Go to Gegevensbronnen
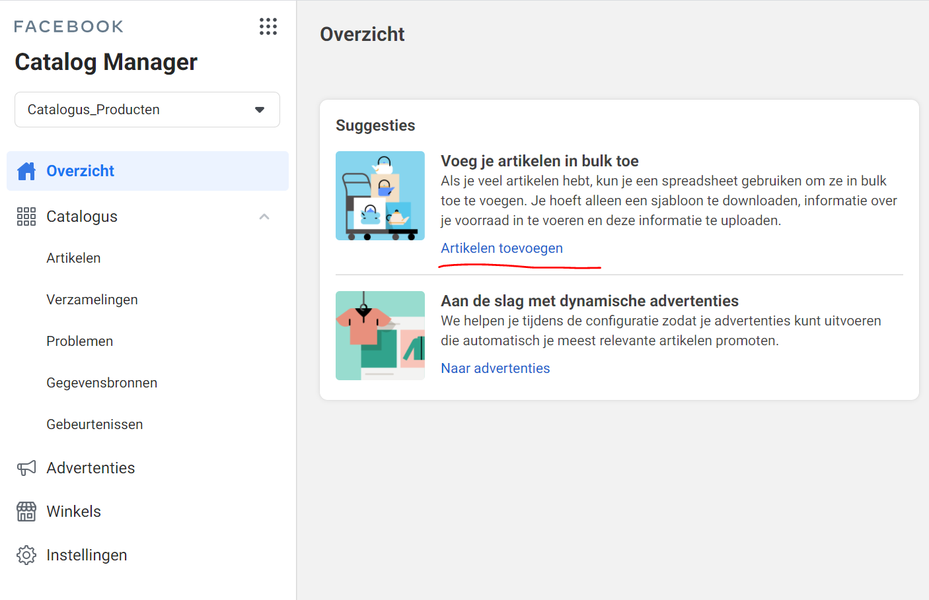Image resolution: width=929 pixels, height=600 pixels. (102, 383)
